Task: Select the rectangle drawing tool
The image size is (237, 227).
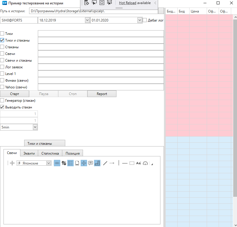Action: [x=132, y=163]
